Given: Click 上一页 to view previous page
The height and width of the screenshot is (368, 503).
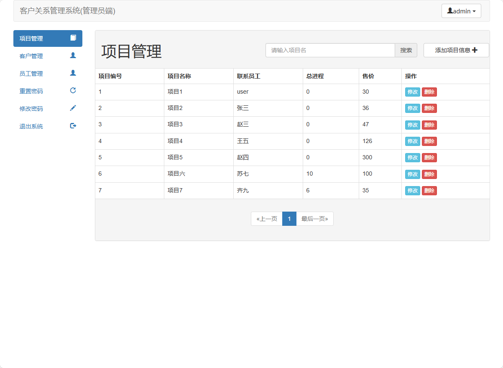Looking at the screenshot, I should (266, 218).
